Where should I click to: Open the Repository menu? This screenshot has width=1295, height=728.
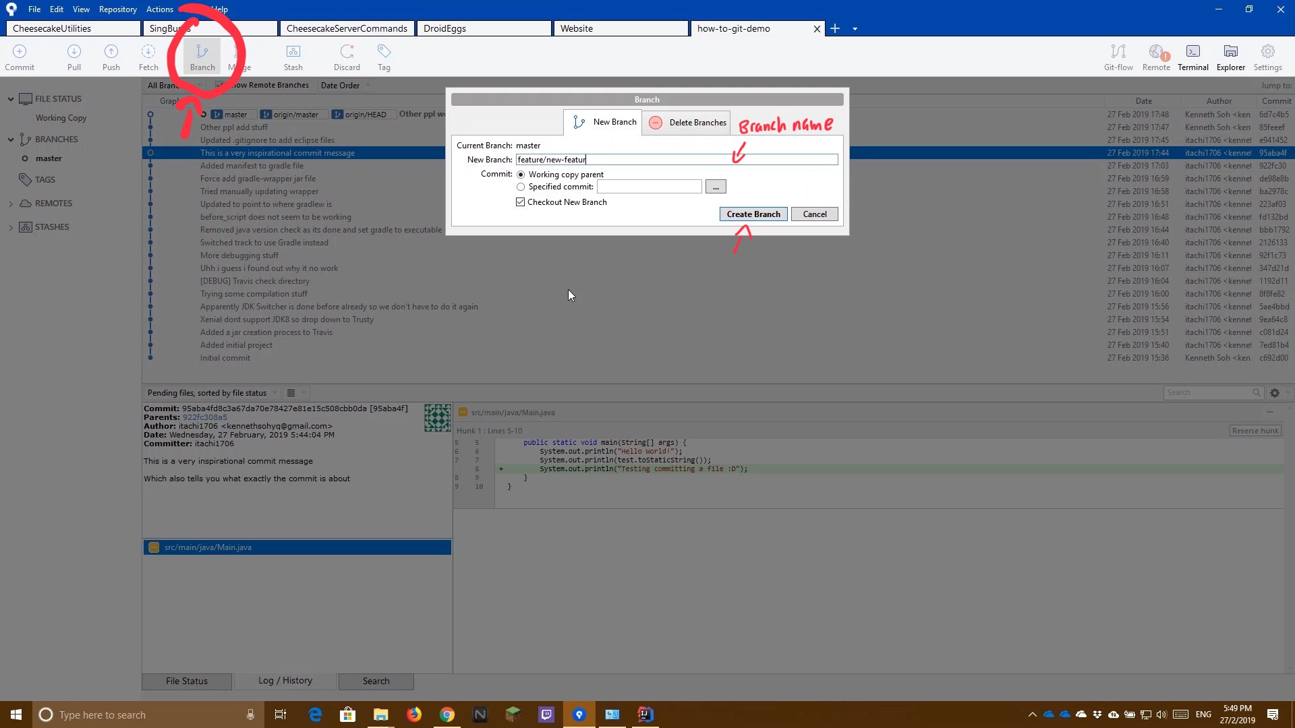click(117, 9)
